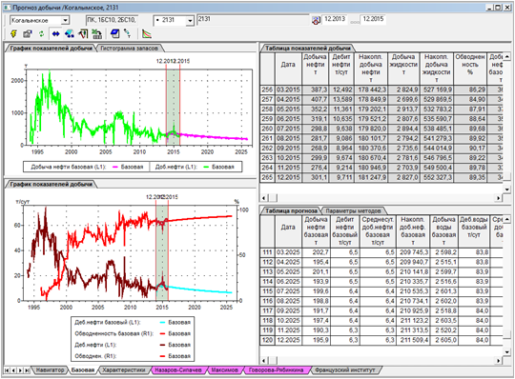Click the yellow lightning bolt toolbar icon
Screen dimensions: 515x379
click(x=13, y=33)
